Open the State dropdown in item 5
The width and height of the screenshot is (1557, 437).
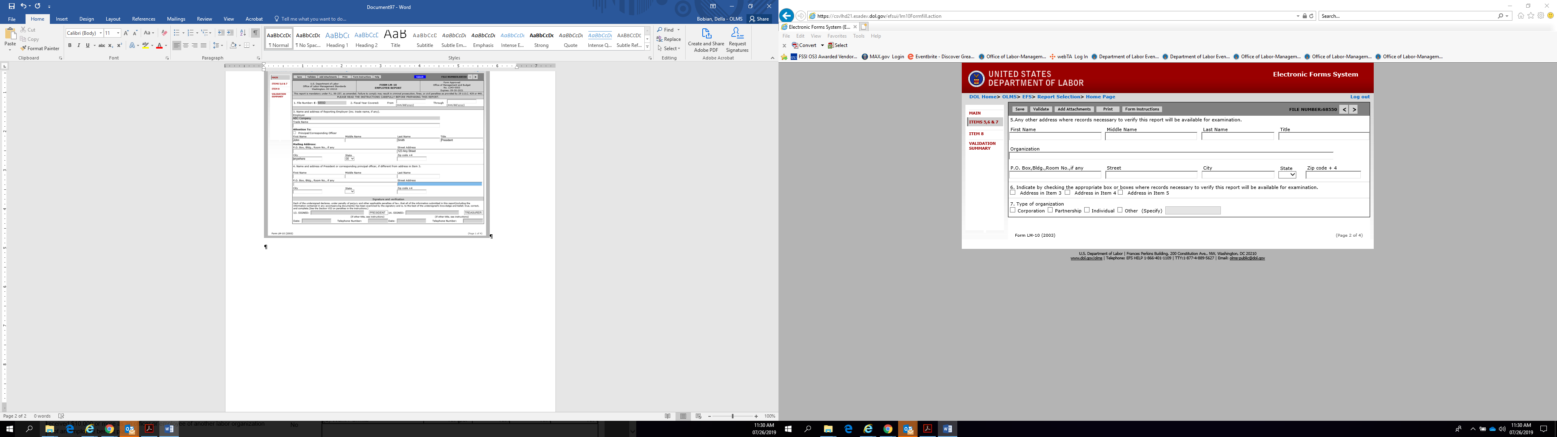point(1287,175)
